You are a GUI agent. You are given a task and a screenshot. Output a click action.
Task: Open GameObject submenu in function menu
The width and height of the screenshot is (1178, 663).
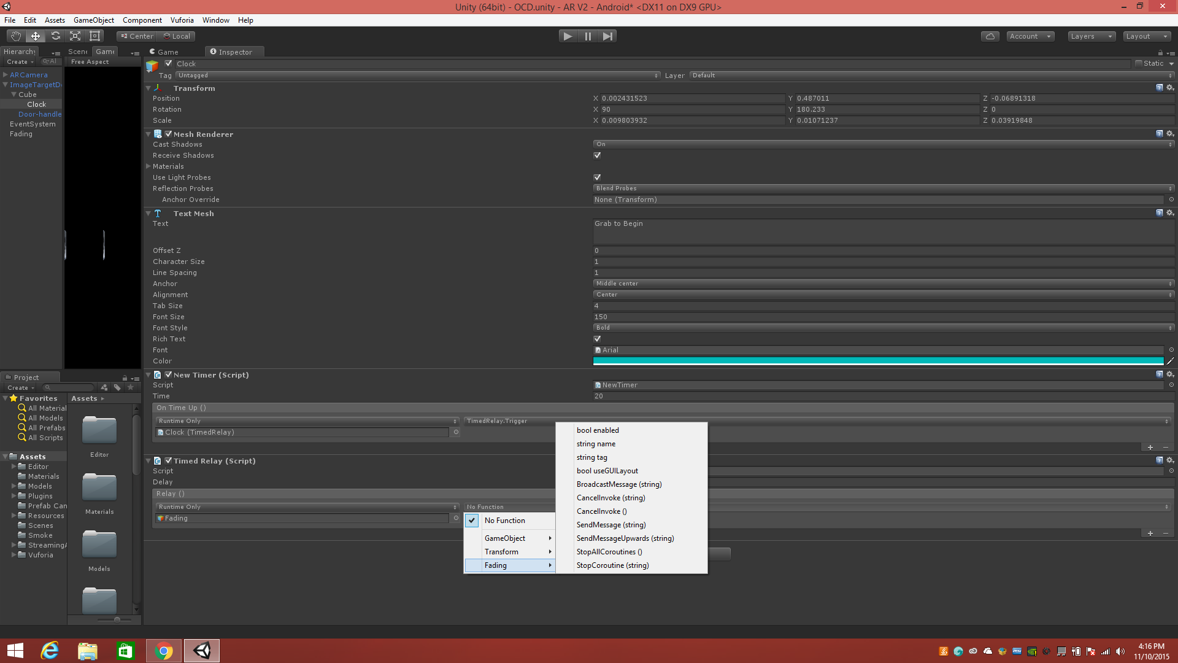pos(510,538)
